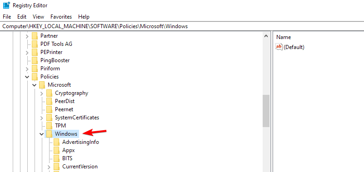Click the BITS folder icon
This screenshot has height=172, width=364.
coord(56,158)
